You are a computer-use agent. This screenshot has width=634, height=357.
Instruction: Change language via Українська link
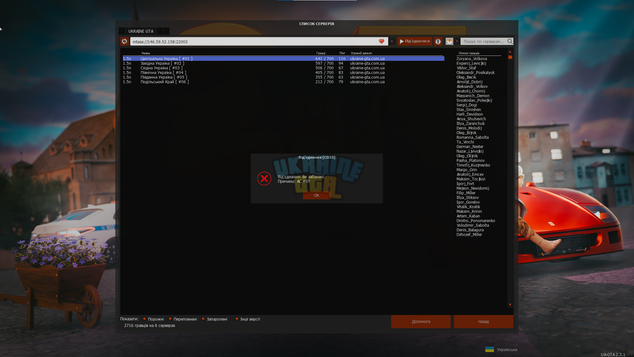[507, 350]
